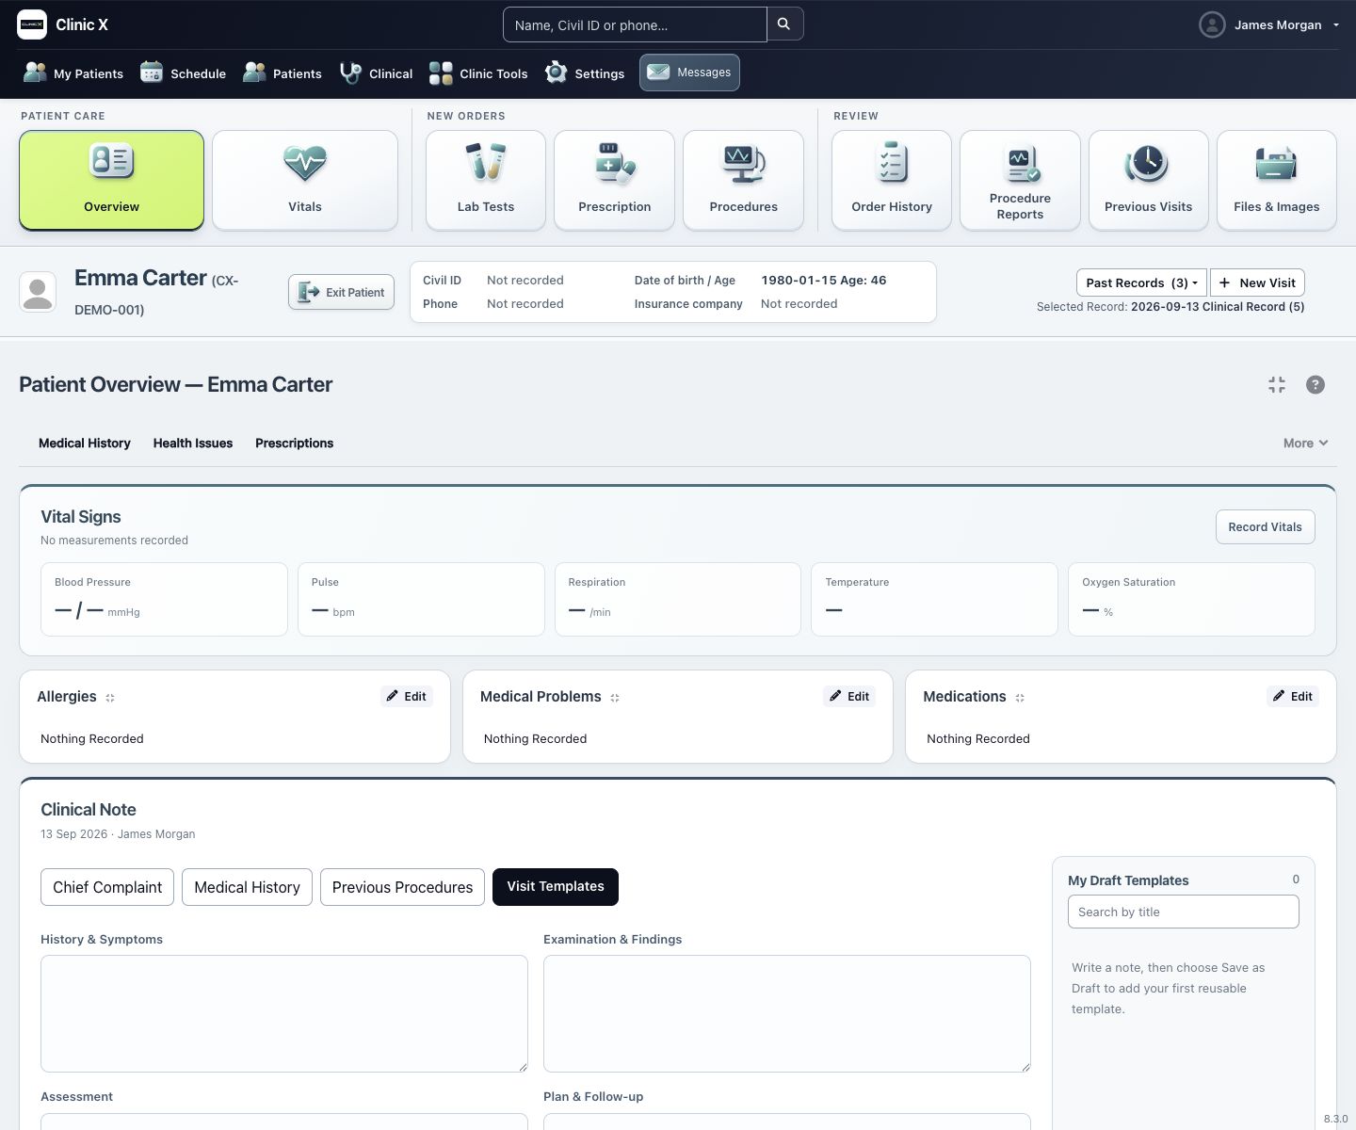Viewport: 1356px width, 1130px height.
Task: Open the Prescription order tile
Action: point(614,180)
